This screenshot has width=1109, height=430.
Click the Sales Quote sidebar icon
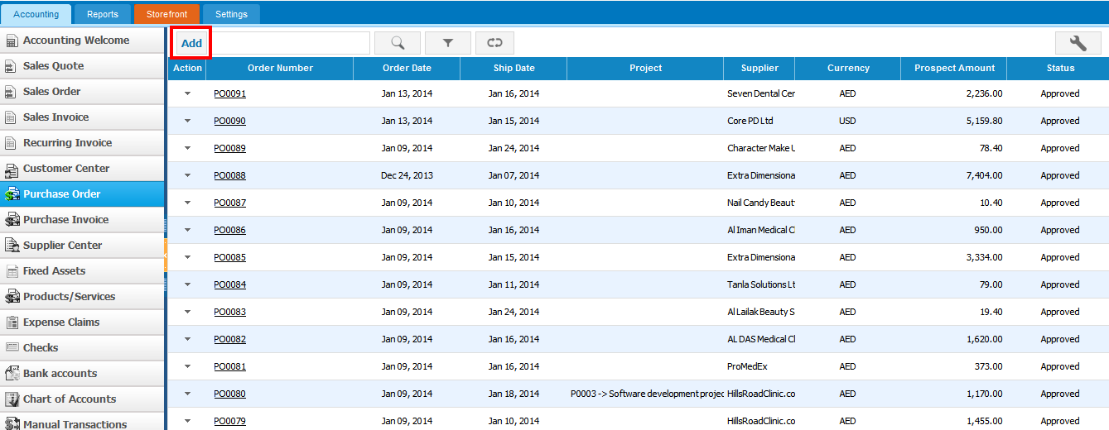click(11, 66)
